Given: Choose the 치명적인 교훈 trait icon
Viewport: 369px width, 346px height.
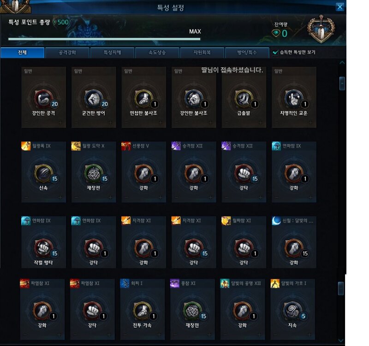Looking at the screenshot, I should (294, 99).
